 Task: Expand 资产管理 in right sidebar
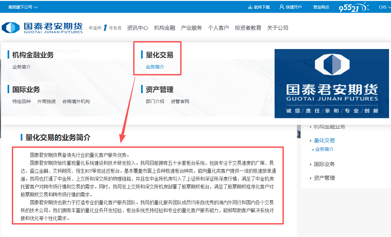pos(324,178)
